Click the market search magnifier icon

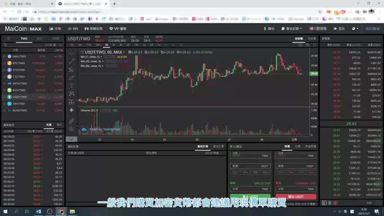(5, 45)
